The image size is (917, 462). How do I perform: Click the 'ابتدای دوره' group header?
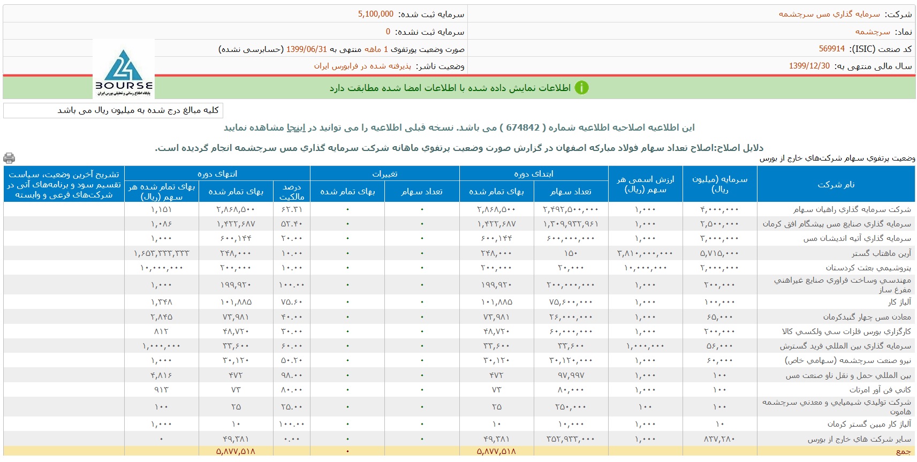tap(534, 173)
